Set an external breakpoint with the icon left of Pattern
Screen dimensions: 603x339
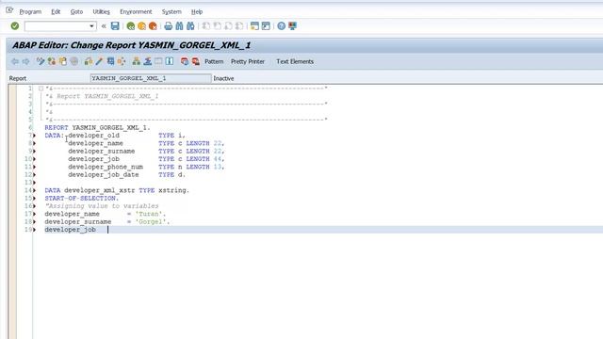click(196, 61)
